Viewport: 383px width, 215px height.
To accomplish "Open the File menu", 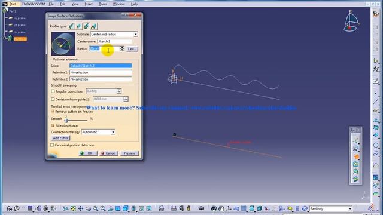I will [x=51, y=4].
